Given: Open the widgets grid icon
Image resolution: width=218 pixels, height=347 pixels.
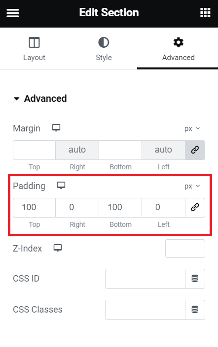Looking at the screenshot, I should pos(205,13).
